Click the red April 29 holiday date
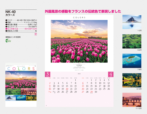The image size is (147, 114). 91,92
